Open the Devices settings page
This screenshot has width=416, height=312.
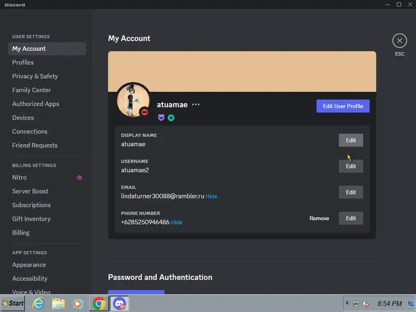pos(47,117)
